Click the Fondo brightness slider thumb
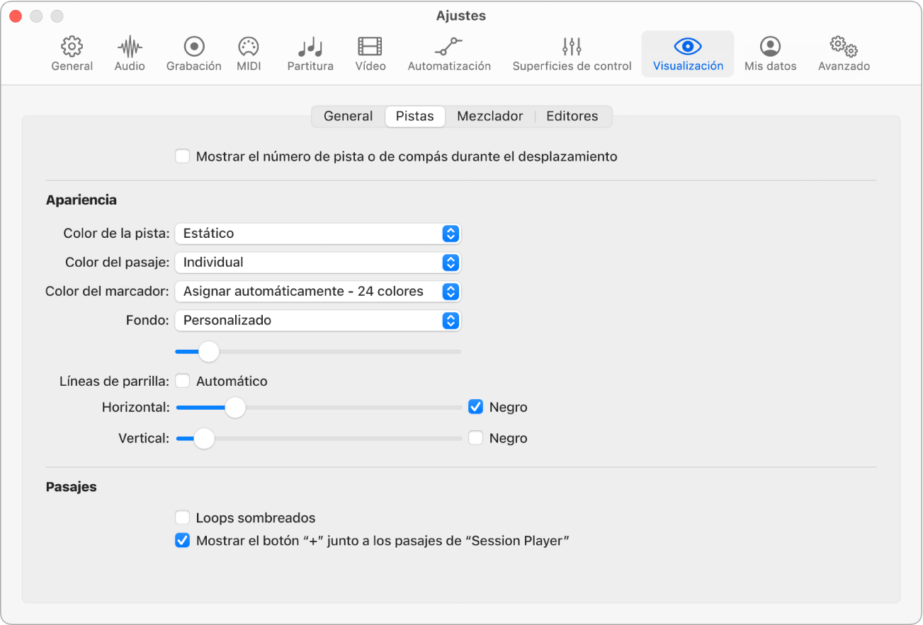 [x=208, y=351]
